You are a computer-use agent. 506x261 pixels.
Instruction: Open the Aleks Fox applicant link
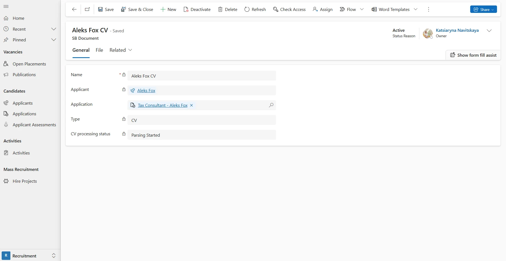pyautogui.click(x=146, y=91)
